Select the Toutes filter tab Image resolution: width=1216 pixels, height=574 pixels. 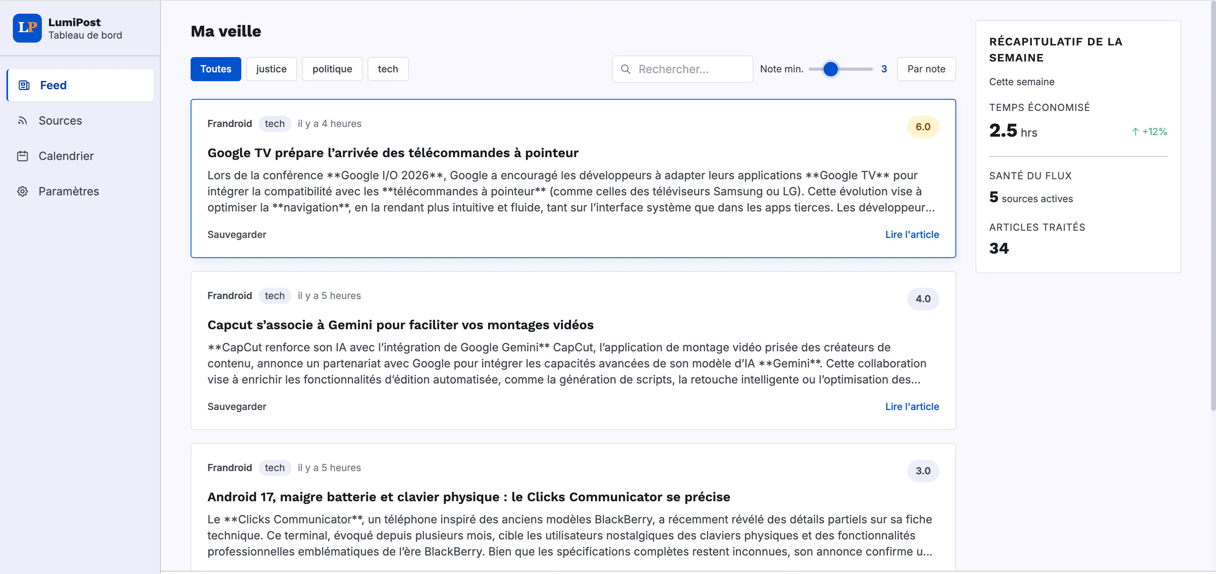click(216, 70)
